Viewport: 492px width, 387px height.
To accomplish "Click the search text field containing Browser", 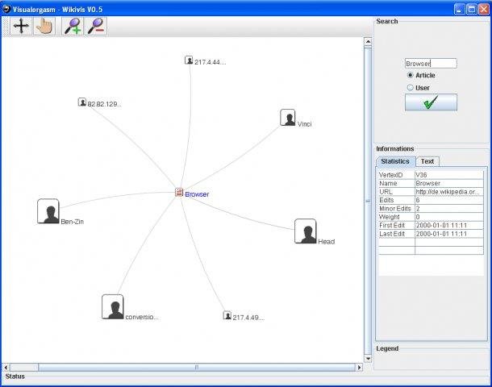I will [x=431, y=63].
